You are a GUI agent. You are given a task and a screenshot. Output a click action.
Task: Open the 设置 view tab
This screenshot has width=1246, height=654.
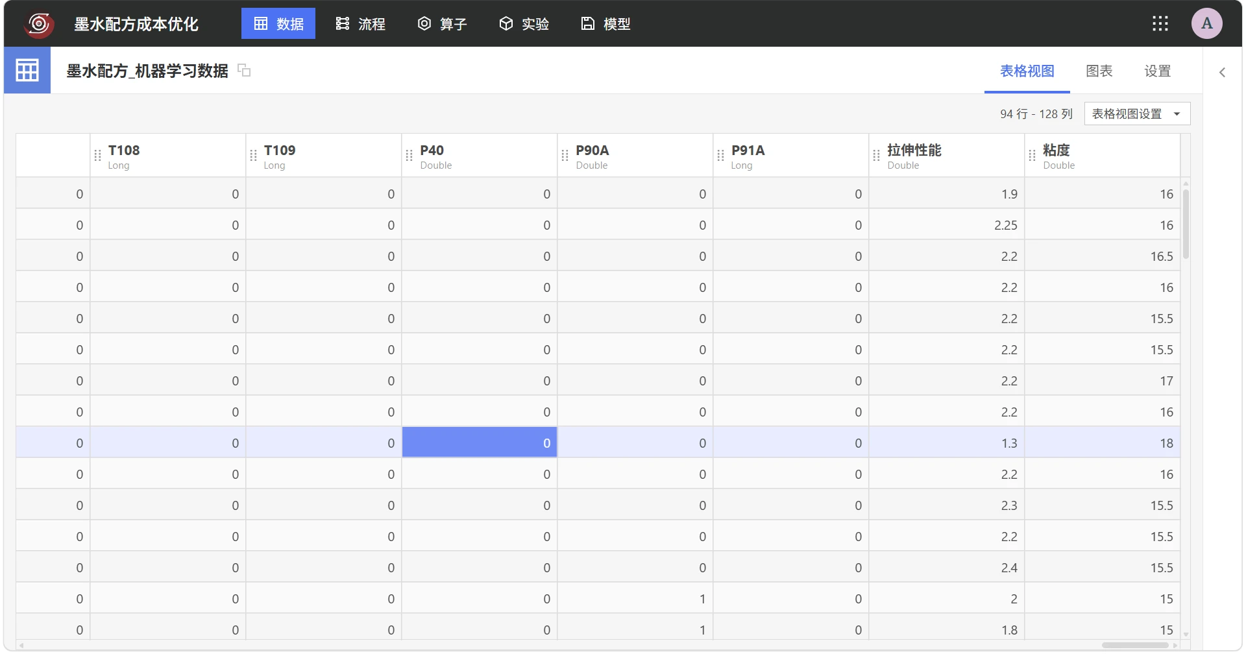pos(1158,71)
